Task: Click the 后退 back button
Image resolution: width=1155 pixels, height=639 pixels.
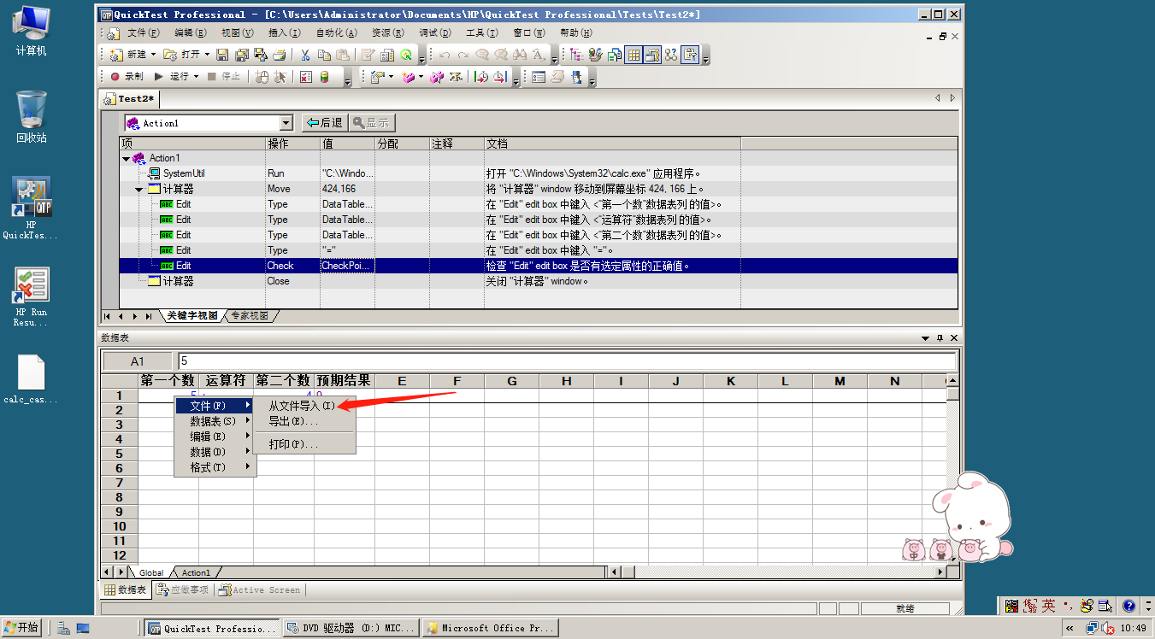Action: click(324, 123)
